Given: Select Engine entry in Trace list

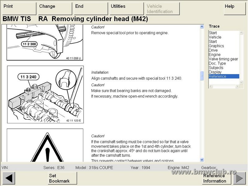Looking at the screenshot, I should 215,55.
